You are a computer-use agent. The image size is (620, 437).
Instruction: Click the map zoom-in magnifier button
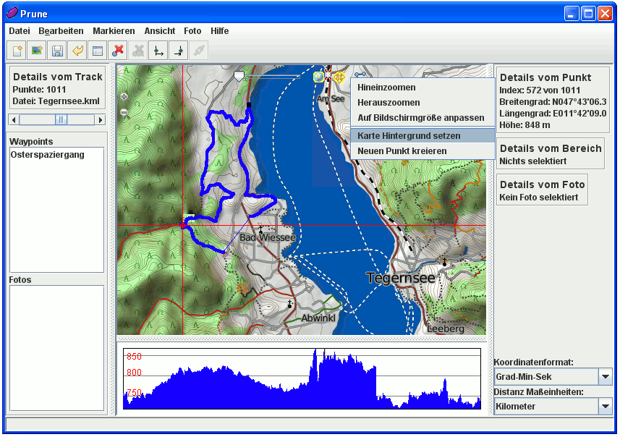[x=124, y=96]
